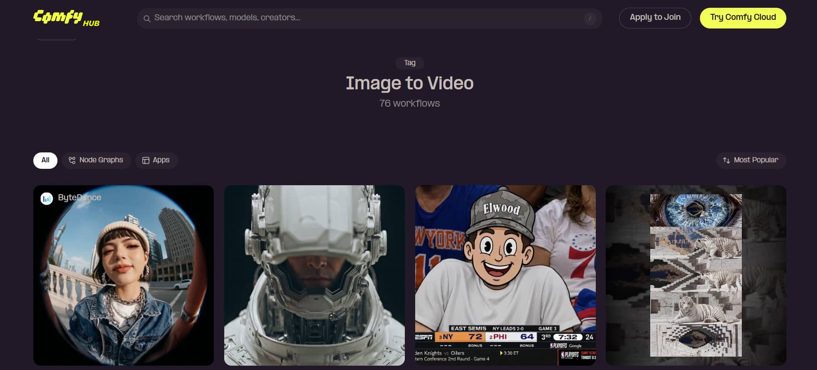This screenshot has width=817, height=370.
Task: Click the Node Graphs icon
Action: (x=72, y=160)
